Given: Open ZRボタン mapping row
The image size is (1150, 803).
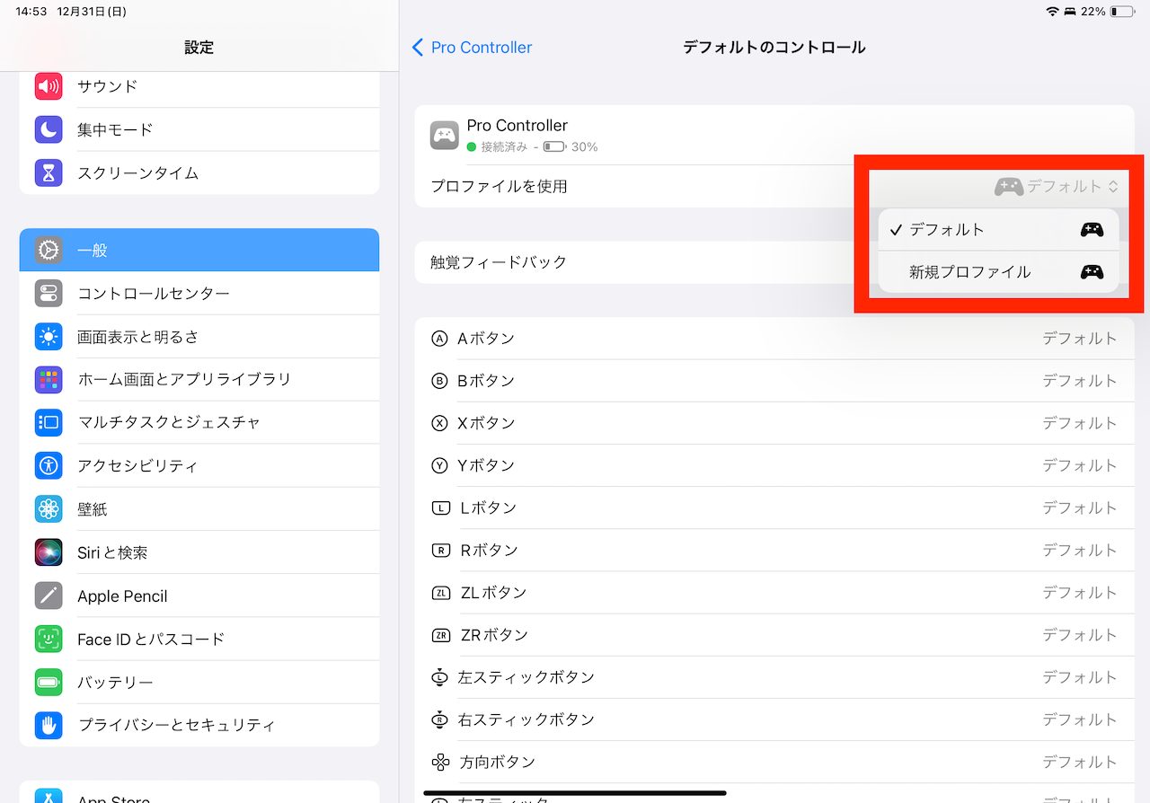Looking at the screenshot, I should (x=774, y=635).
